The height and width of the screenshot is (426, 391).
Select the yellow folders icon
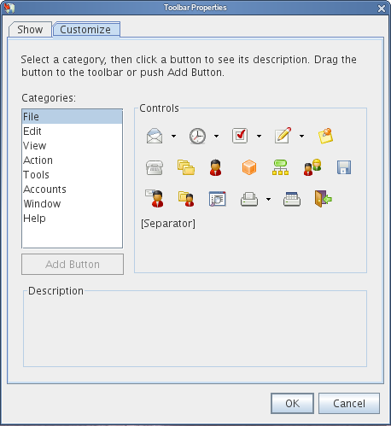point(186,167)
